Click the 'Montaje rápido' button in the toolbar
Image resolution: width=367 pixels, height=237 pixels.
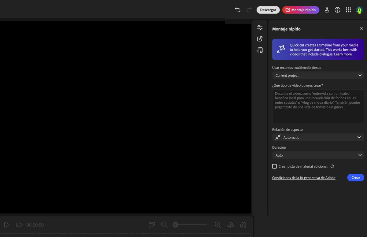click(301, 9)
